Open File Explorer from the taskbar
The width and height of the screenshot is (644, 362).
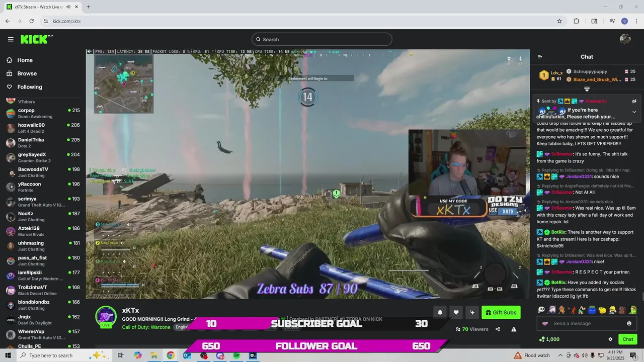pyautogui.click(x=154, y=355)
